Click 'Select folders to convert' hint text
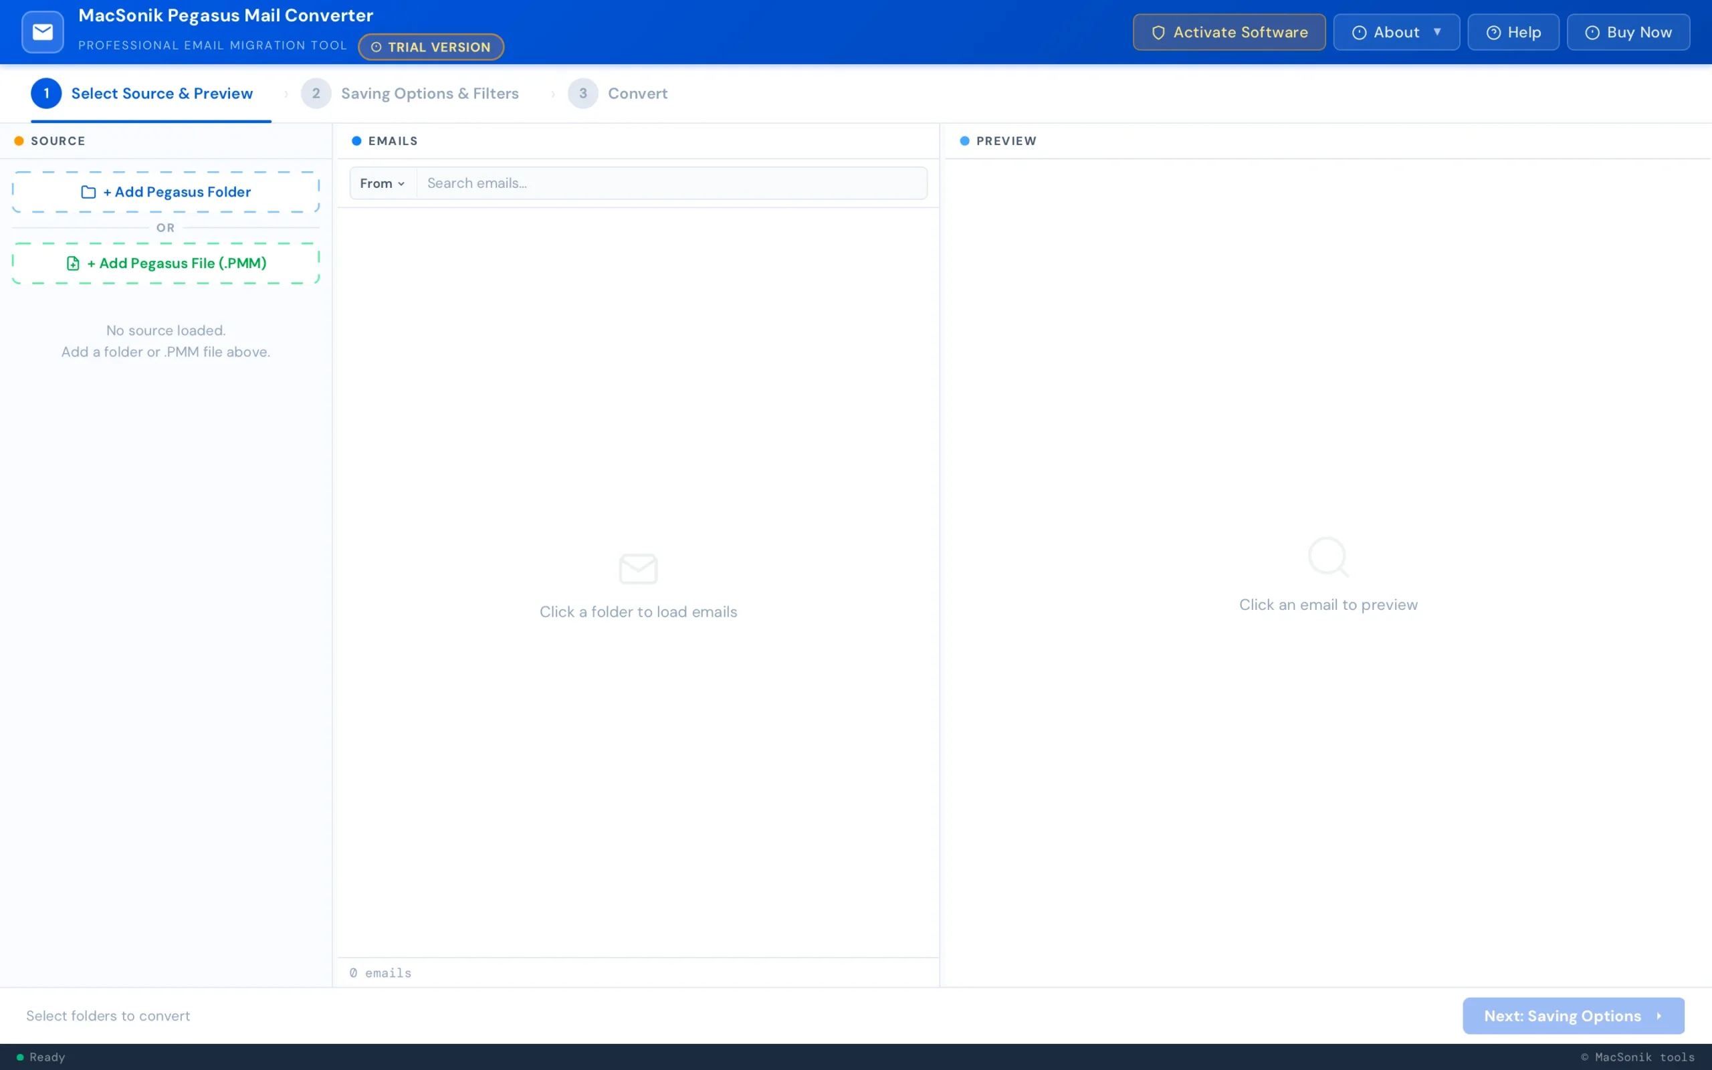 click(108, 1016)
